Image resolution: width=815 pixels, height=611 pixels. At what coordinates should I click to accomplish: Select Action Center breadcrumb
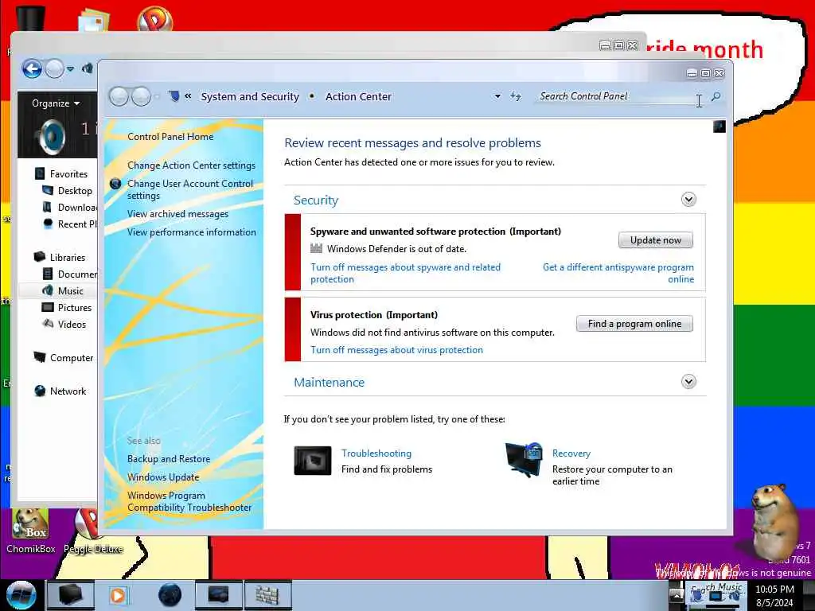click(x=358, y=96)
